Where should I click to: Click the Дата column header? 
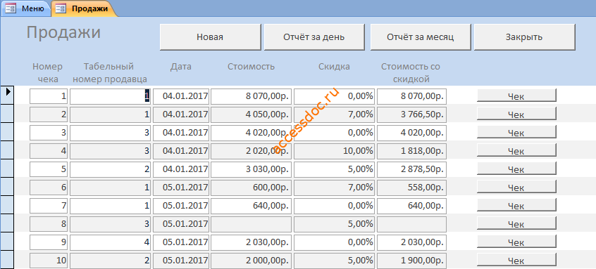coord(181,67)
